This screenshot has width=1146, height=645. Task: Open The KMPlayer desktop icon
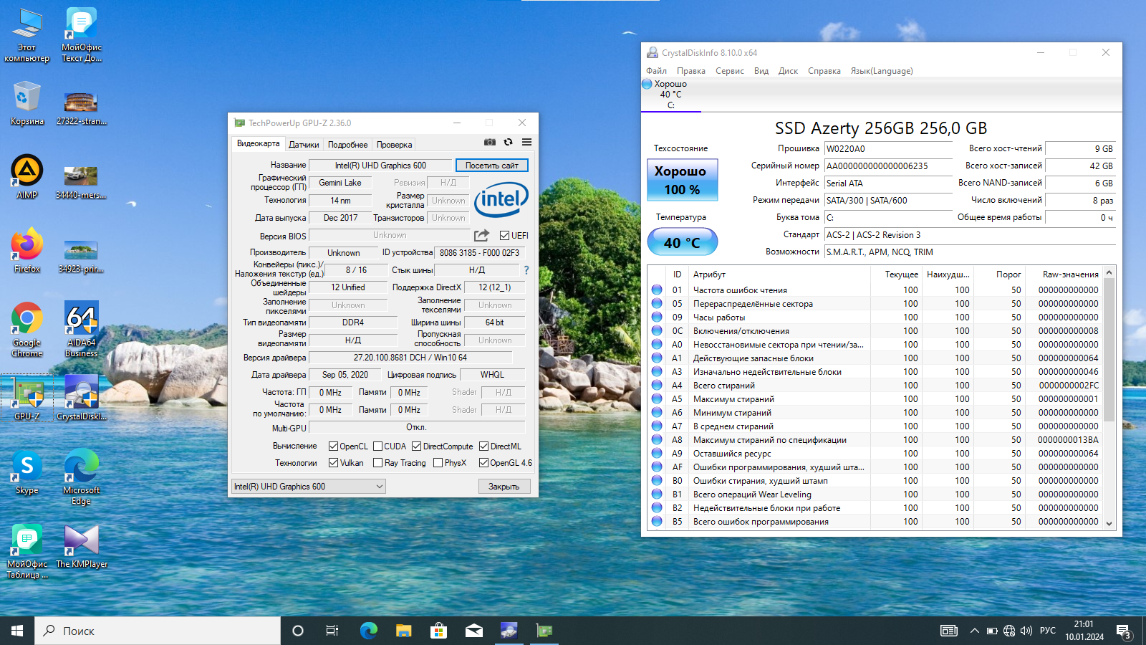82,546
